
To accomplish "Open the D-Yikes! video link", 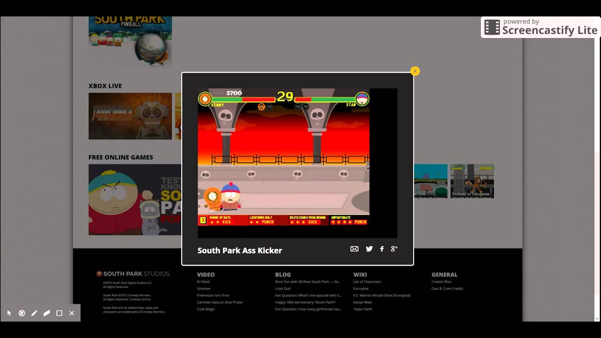I will click(203, 282).
